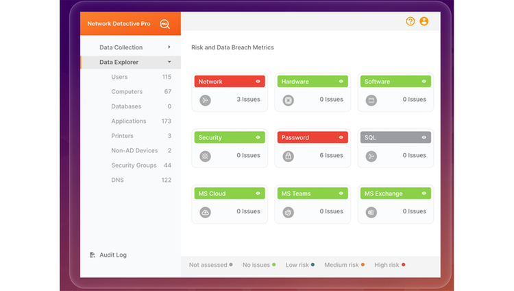Click the Users count 115
The height and width of the screenshot is (291, 514).
coord(167,77)
